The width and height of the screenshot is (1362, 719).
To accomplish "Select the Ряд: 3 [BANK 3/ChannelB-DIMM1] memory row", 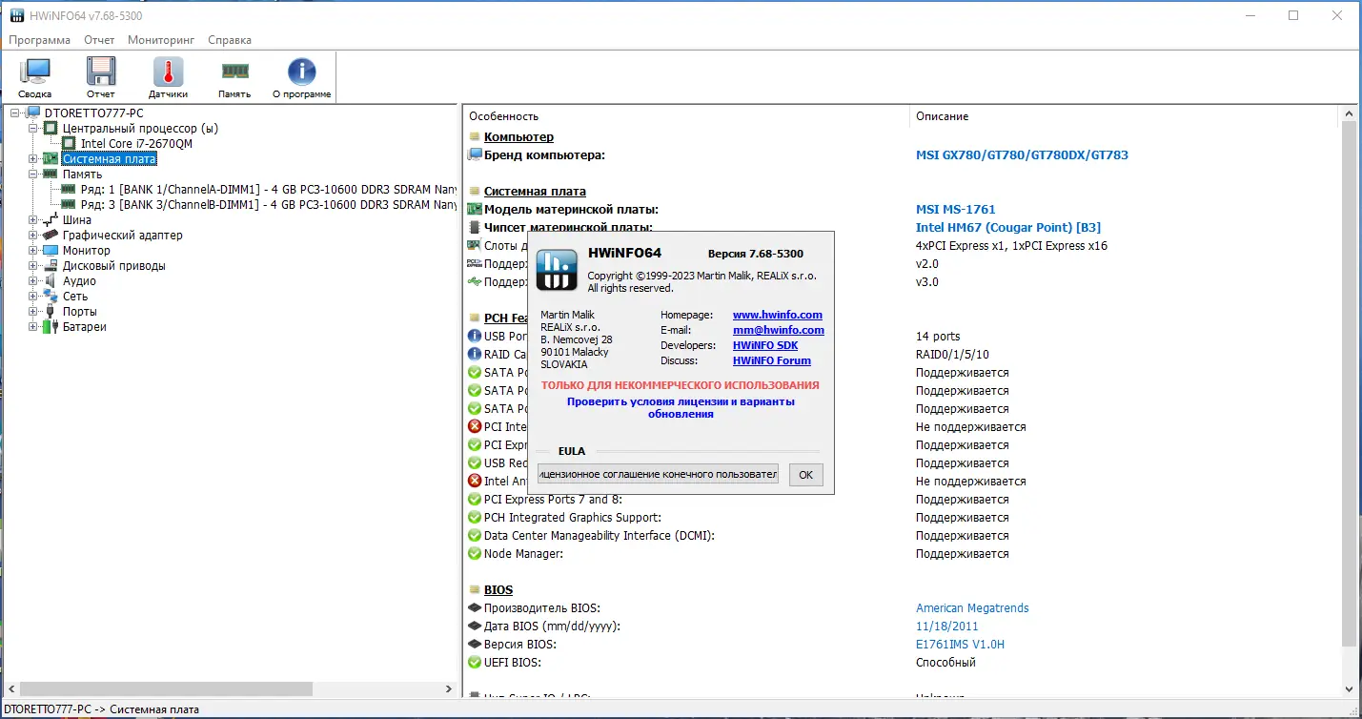I will pos(269,205).
